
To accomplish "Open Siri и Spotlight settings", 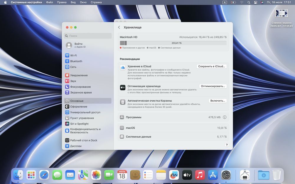I will tap(88, 124).
